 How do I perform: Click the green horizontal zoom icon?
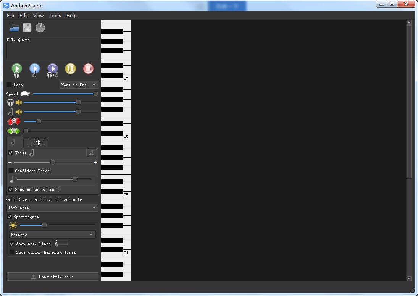pyautogui.click(x=14, y=131)
